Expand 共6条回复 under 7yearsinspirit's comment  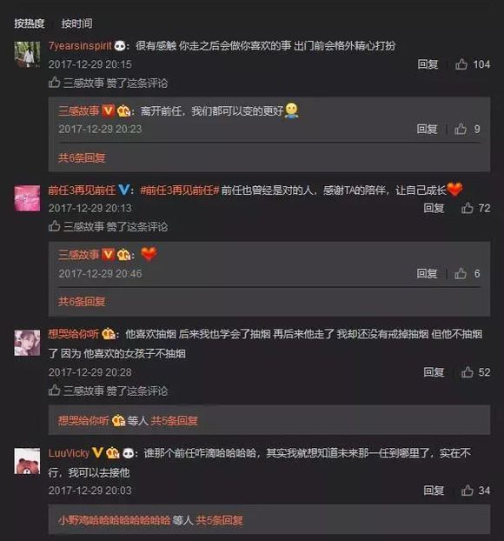(82, 158)
